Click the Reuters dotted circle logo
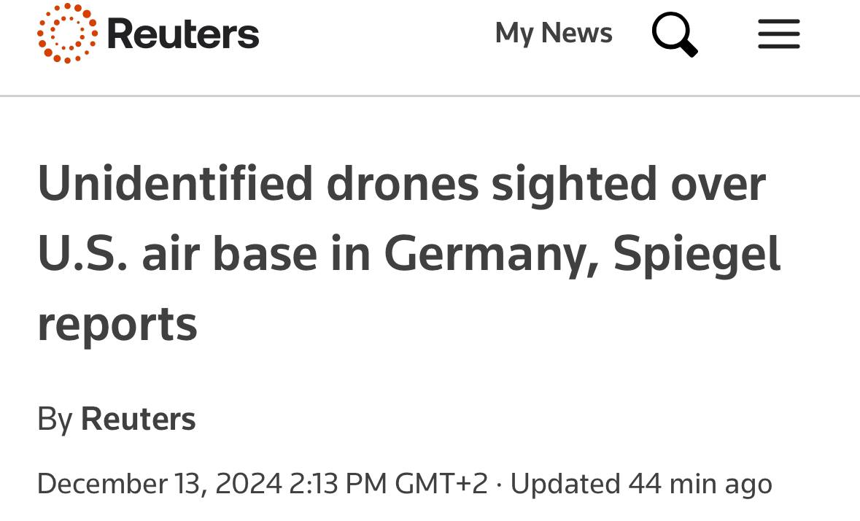Viewport: 860px width, 521px height. [x=67, y=33]
